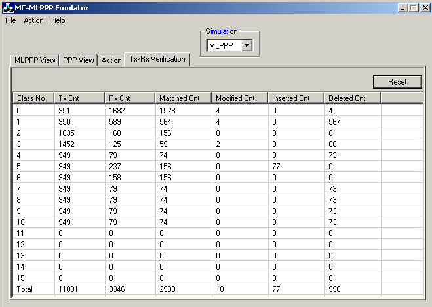Select Tx Cnt value 1452
The width and height of the screenshot is (432, 307).
tap(66, 144)
